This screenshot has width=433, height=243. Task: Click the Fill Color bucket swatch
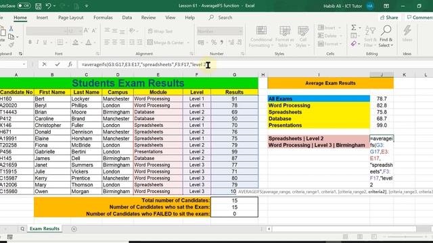click(x=75, y=42)
